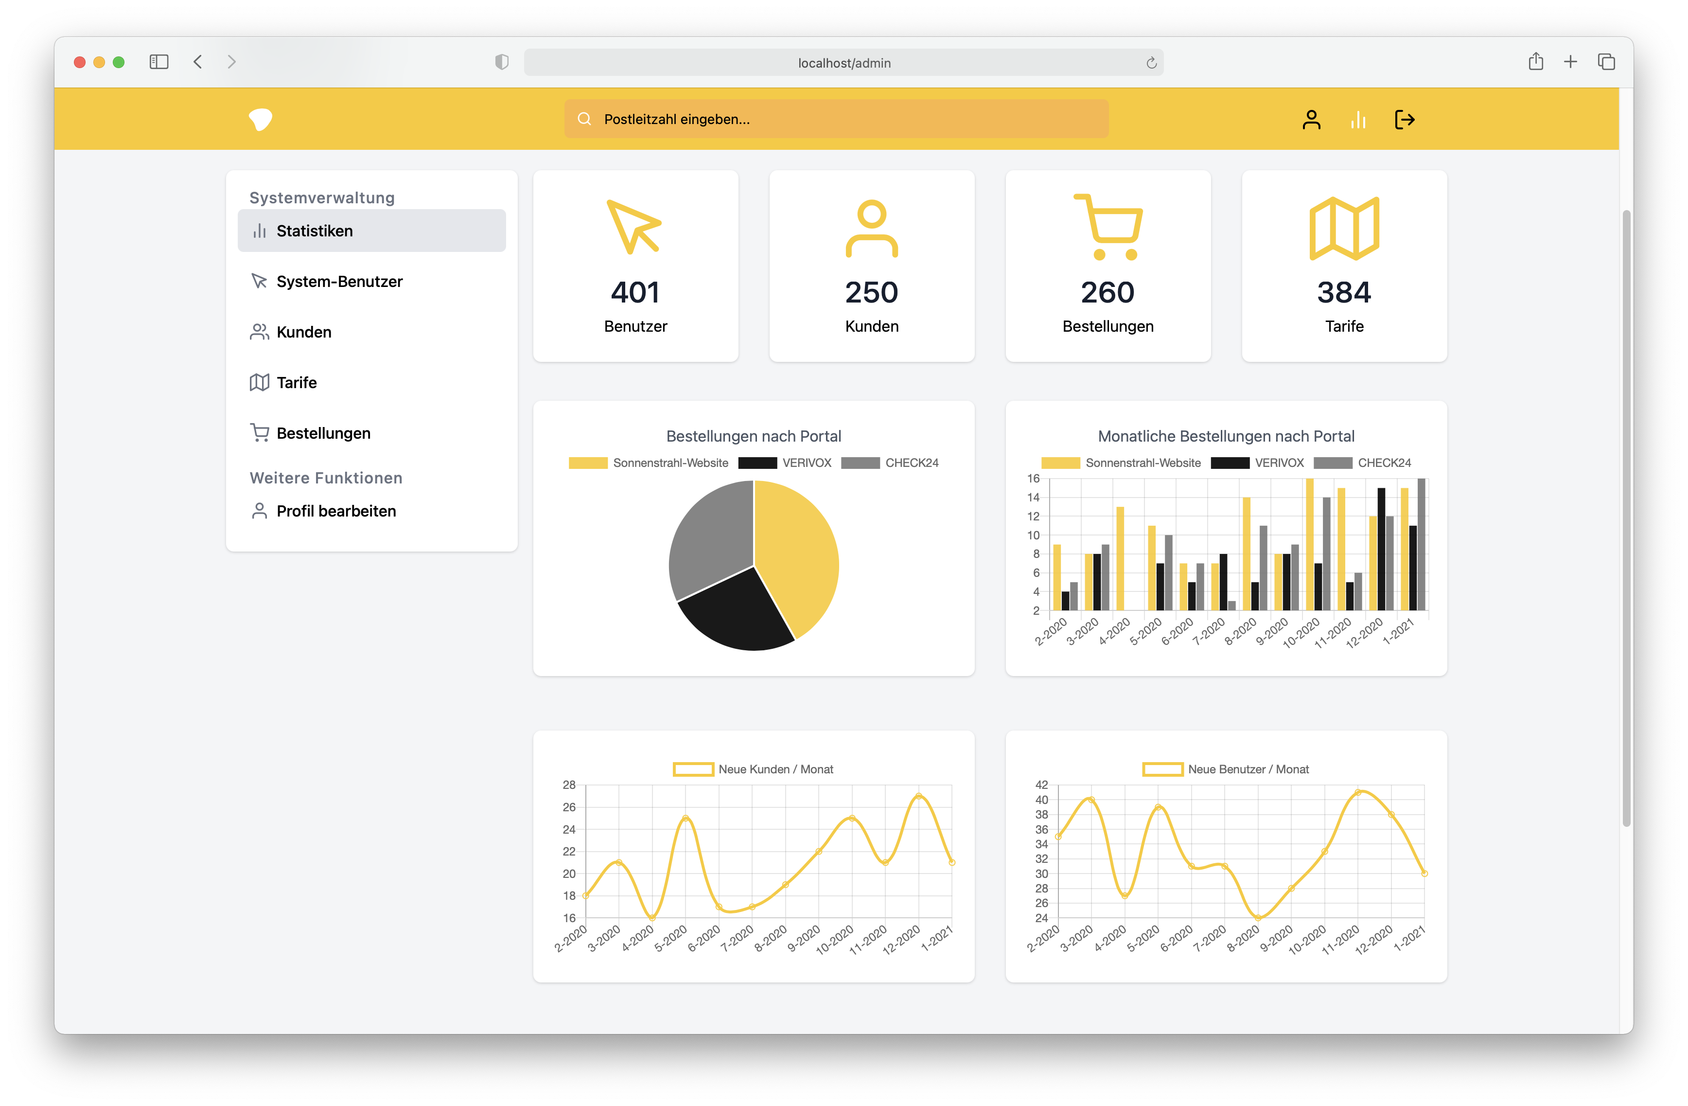Click the Safari share icon
The width and height of the screenshot is (1688, 1106).
click(x=1535, y=62)
